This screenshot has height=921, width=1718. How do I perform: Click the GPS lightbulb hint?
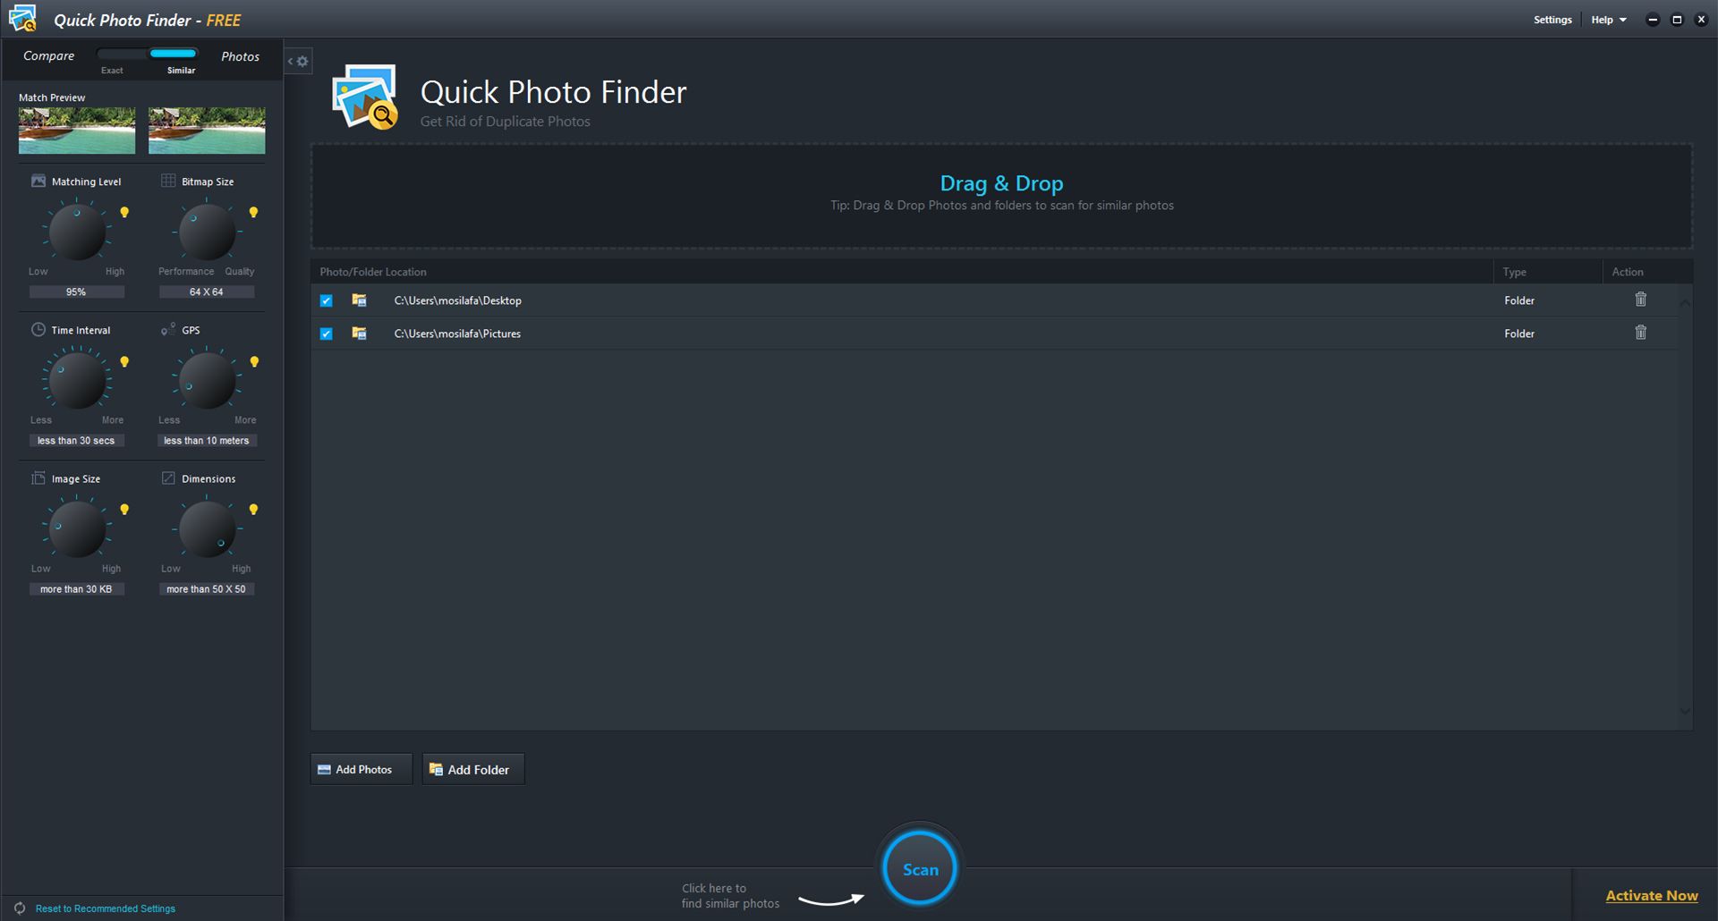pos(254,362)
